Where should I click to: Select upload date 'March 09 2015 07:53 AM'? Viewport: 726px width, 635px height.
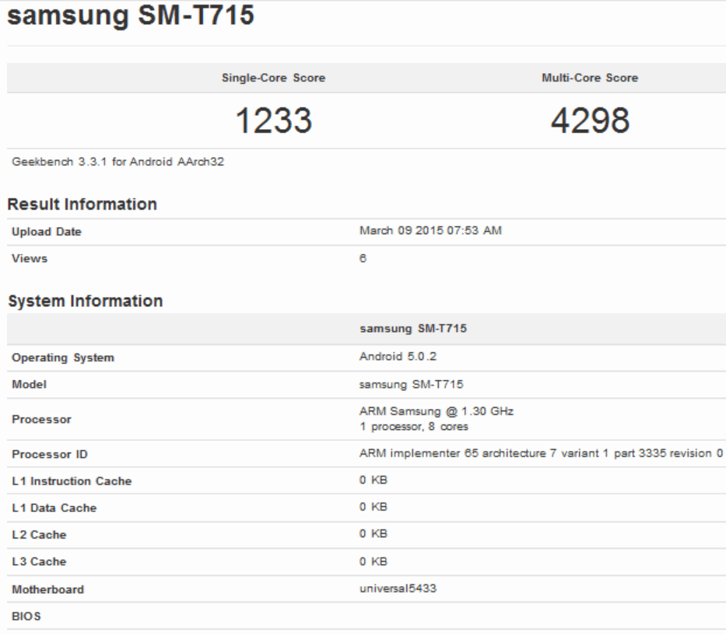430,230
